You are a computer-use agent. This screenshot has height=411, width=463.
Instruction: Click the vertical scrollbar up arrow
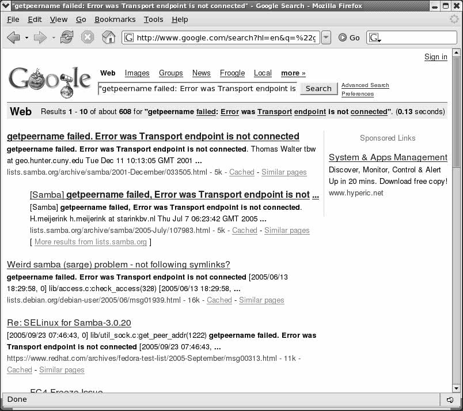(x=456, y=53)
